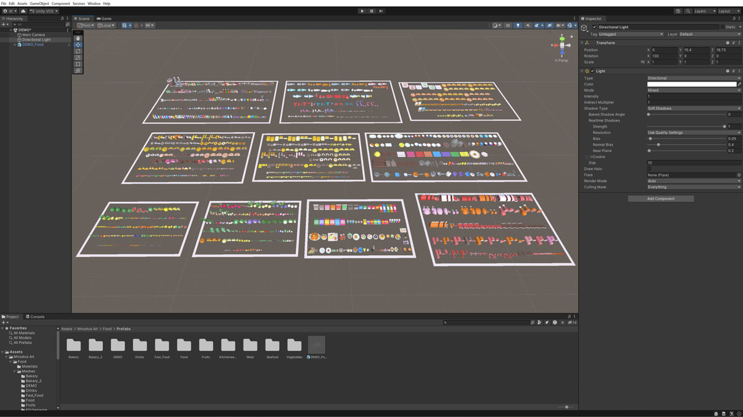
Task: Toggle scene effects (skybox, fog) icon
Action: (537, 25)
